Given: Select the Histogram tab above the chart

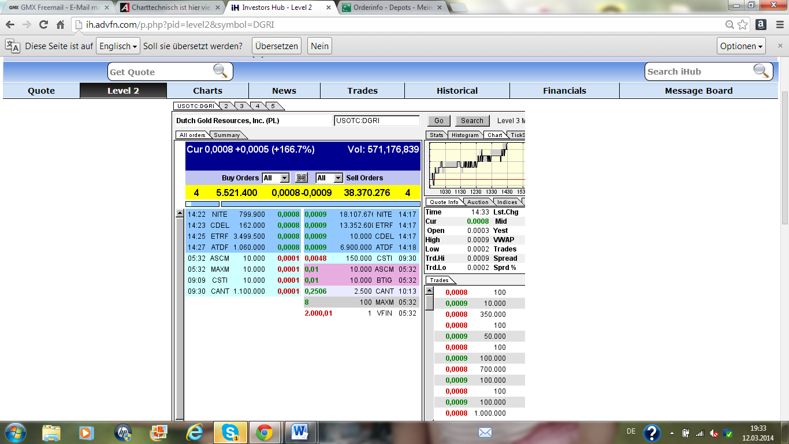Looking at the screenshot, I should pyautogui.click(x=465, y=135).
